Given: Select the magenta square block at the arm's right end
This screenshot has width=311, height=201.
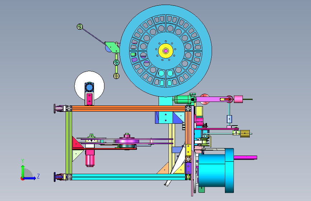Looking at the screenshot, I should click(x=238, y=99).
